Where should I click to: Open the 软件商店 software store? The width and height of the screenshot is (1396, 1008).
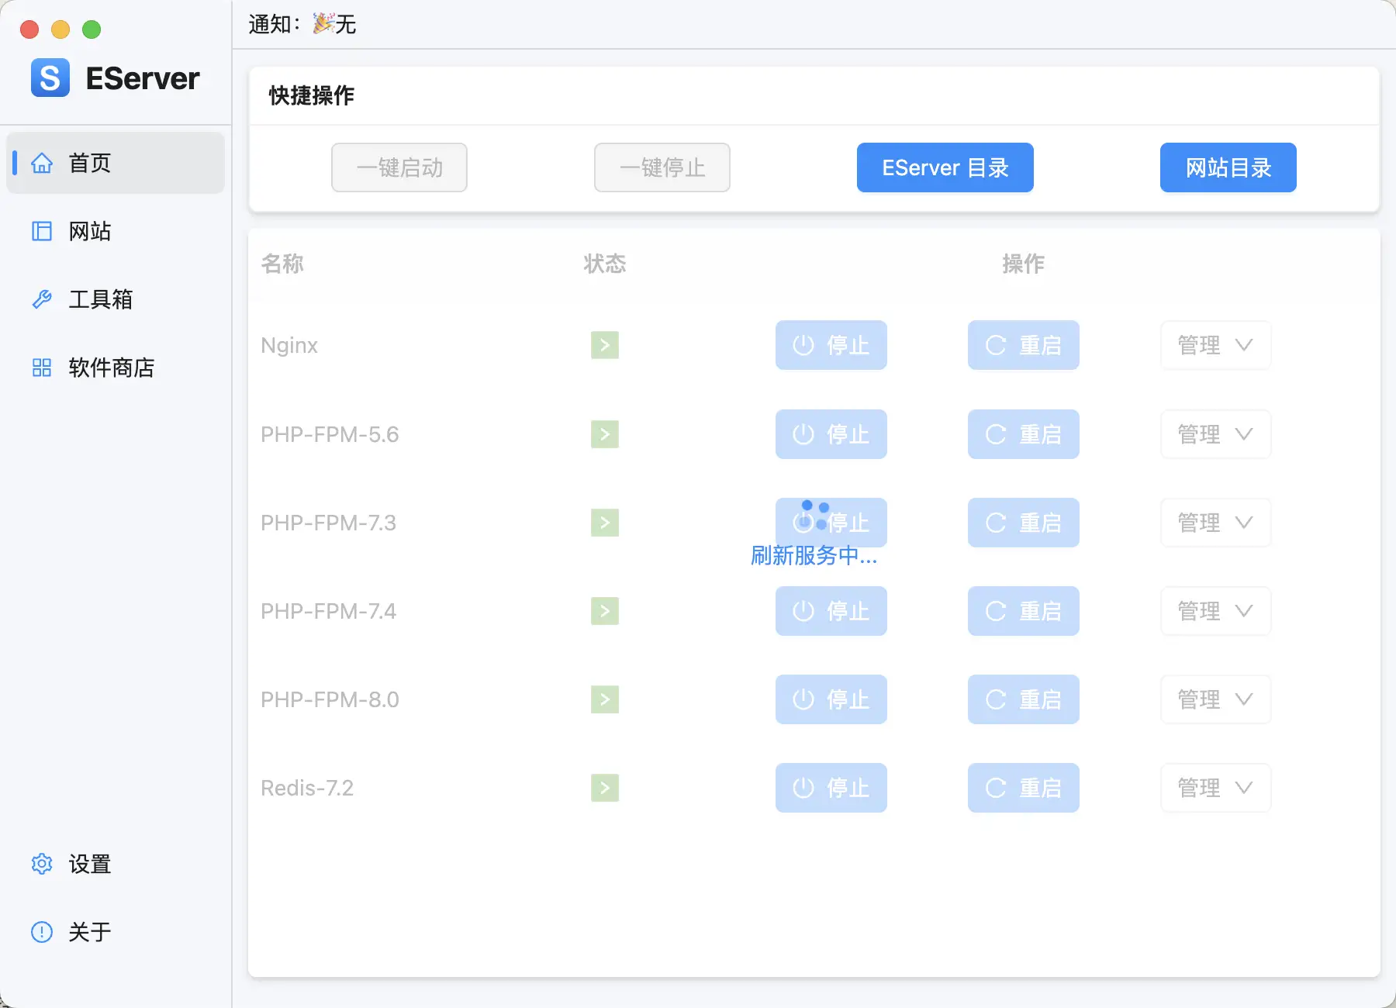point(116,368)
